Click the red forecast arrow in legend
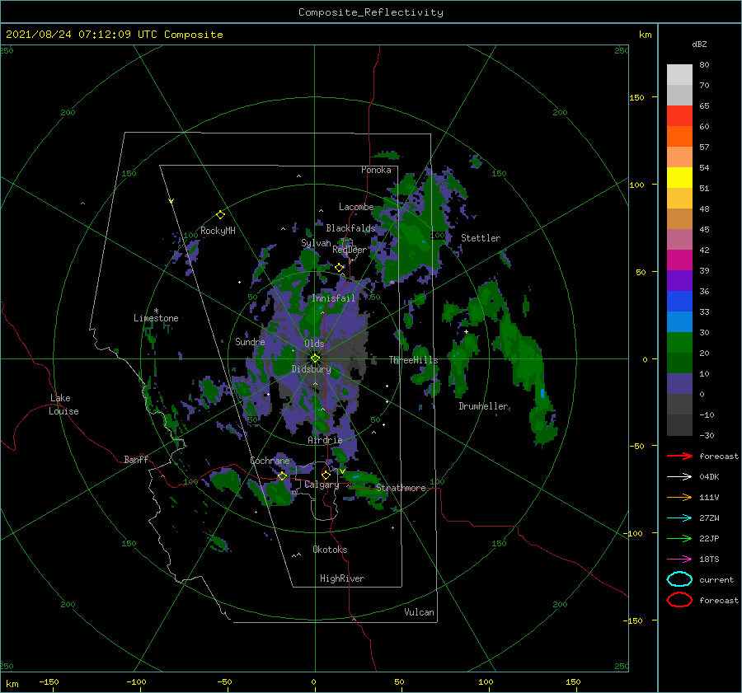The image size is (742, 693). [679, 456]
